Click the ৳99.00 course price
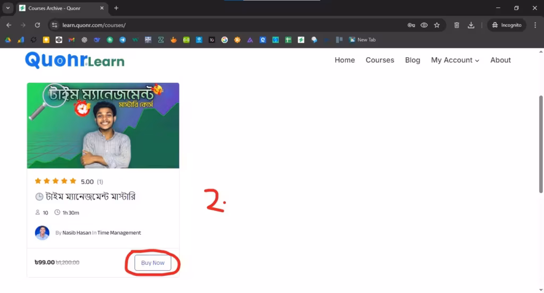This screenshot has height=293, width=544. click(45, 262)
